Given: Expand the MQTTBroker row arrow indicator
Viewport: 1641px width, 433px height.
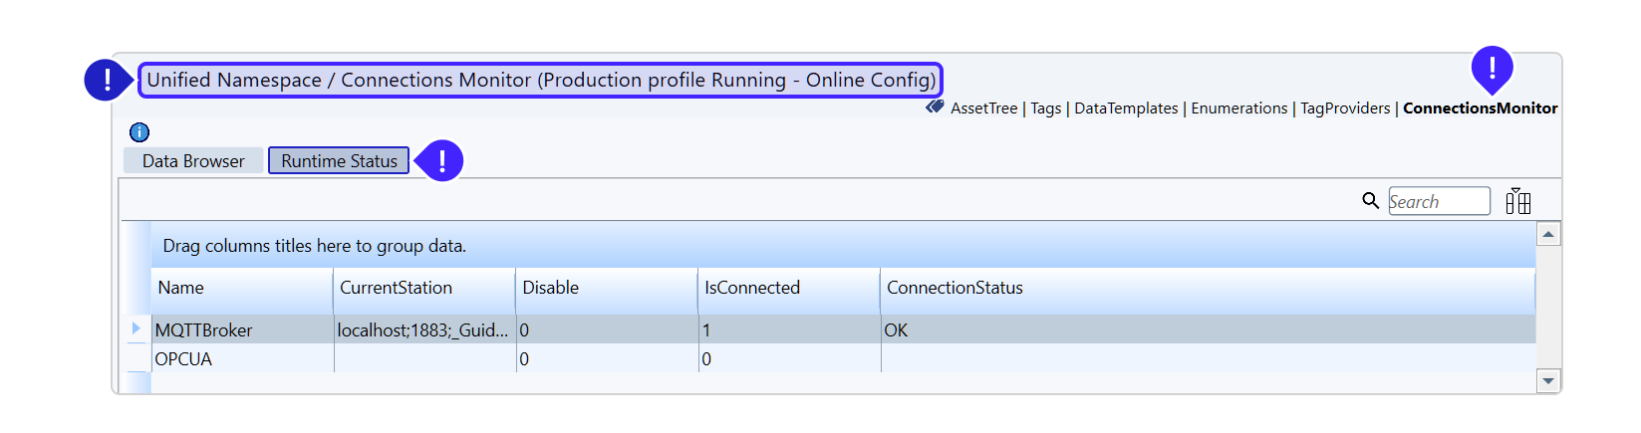Looking at the screenshot, I should tap(137, 328).
